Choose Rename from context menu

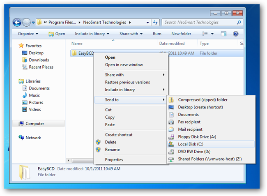[131, 150]
